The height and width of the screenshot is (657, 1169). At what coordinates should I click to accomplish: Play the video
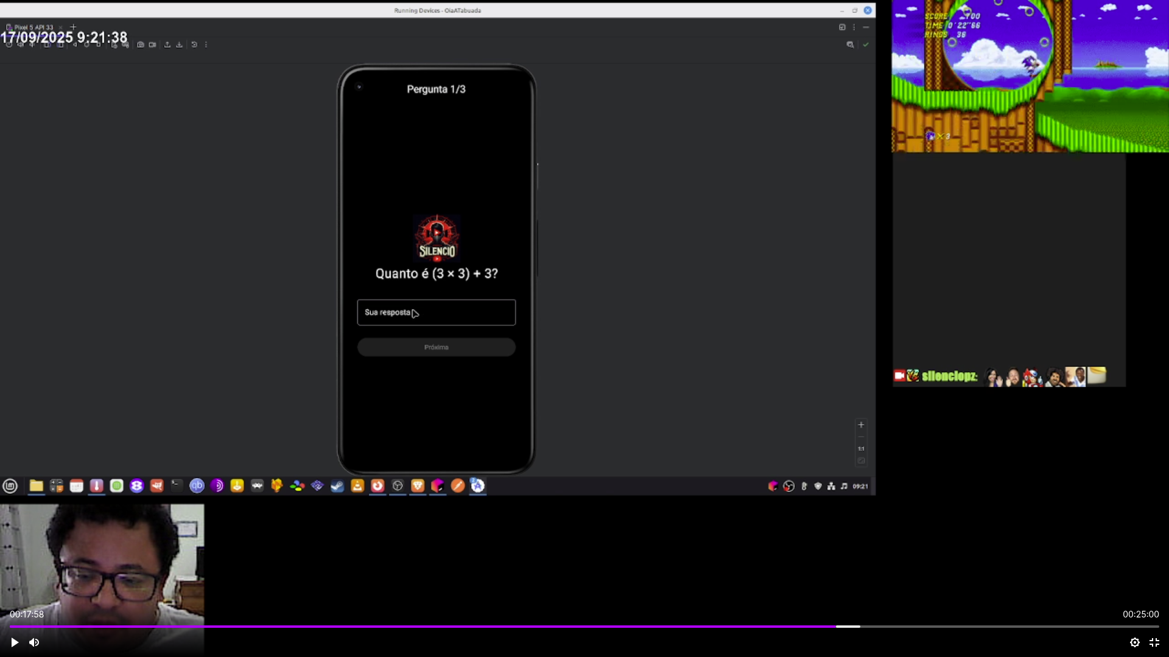[x=15, y=642]
